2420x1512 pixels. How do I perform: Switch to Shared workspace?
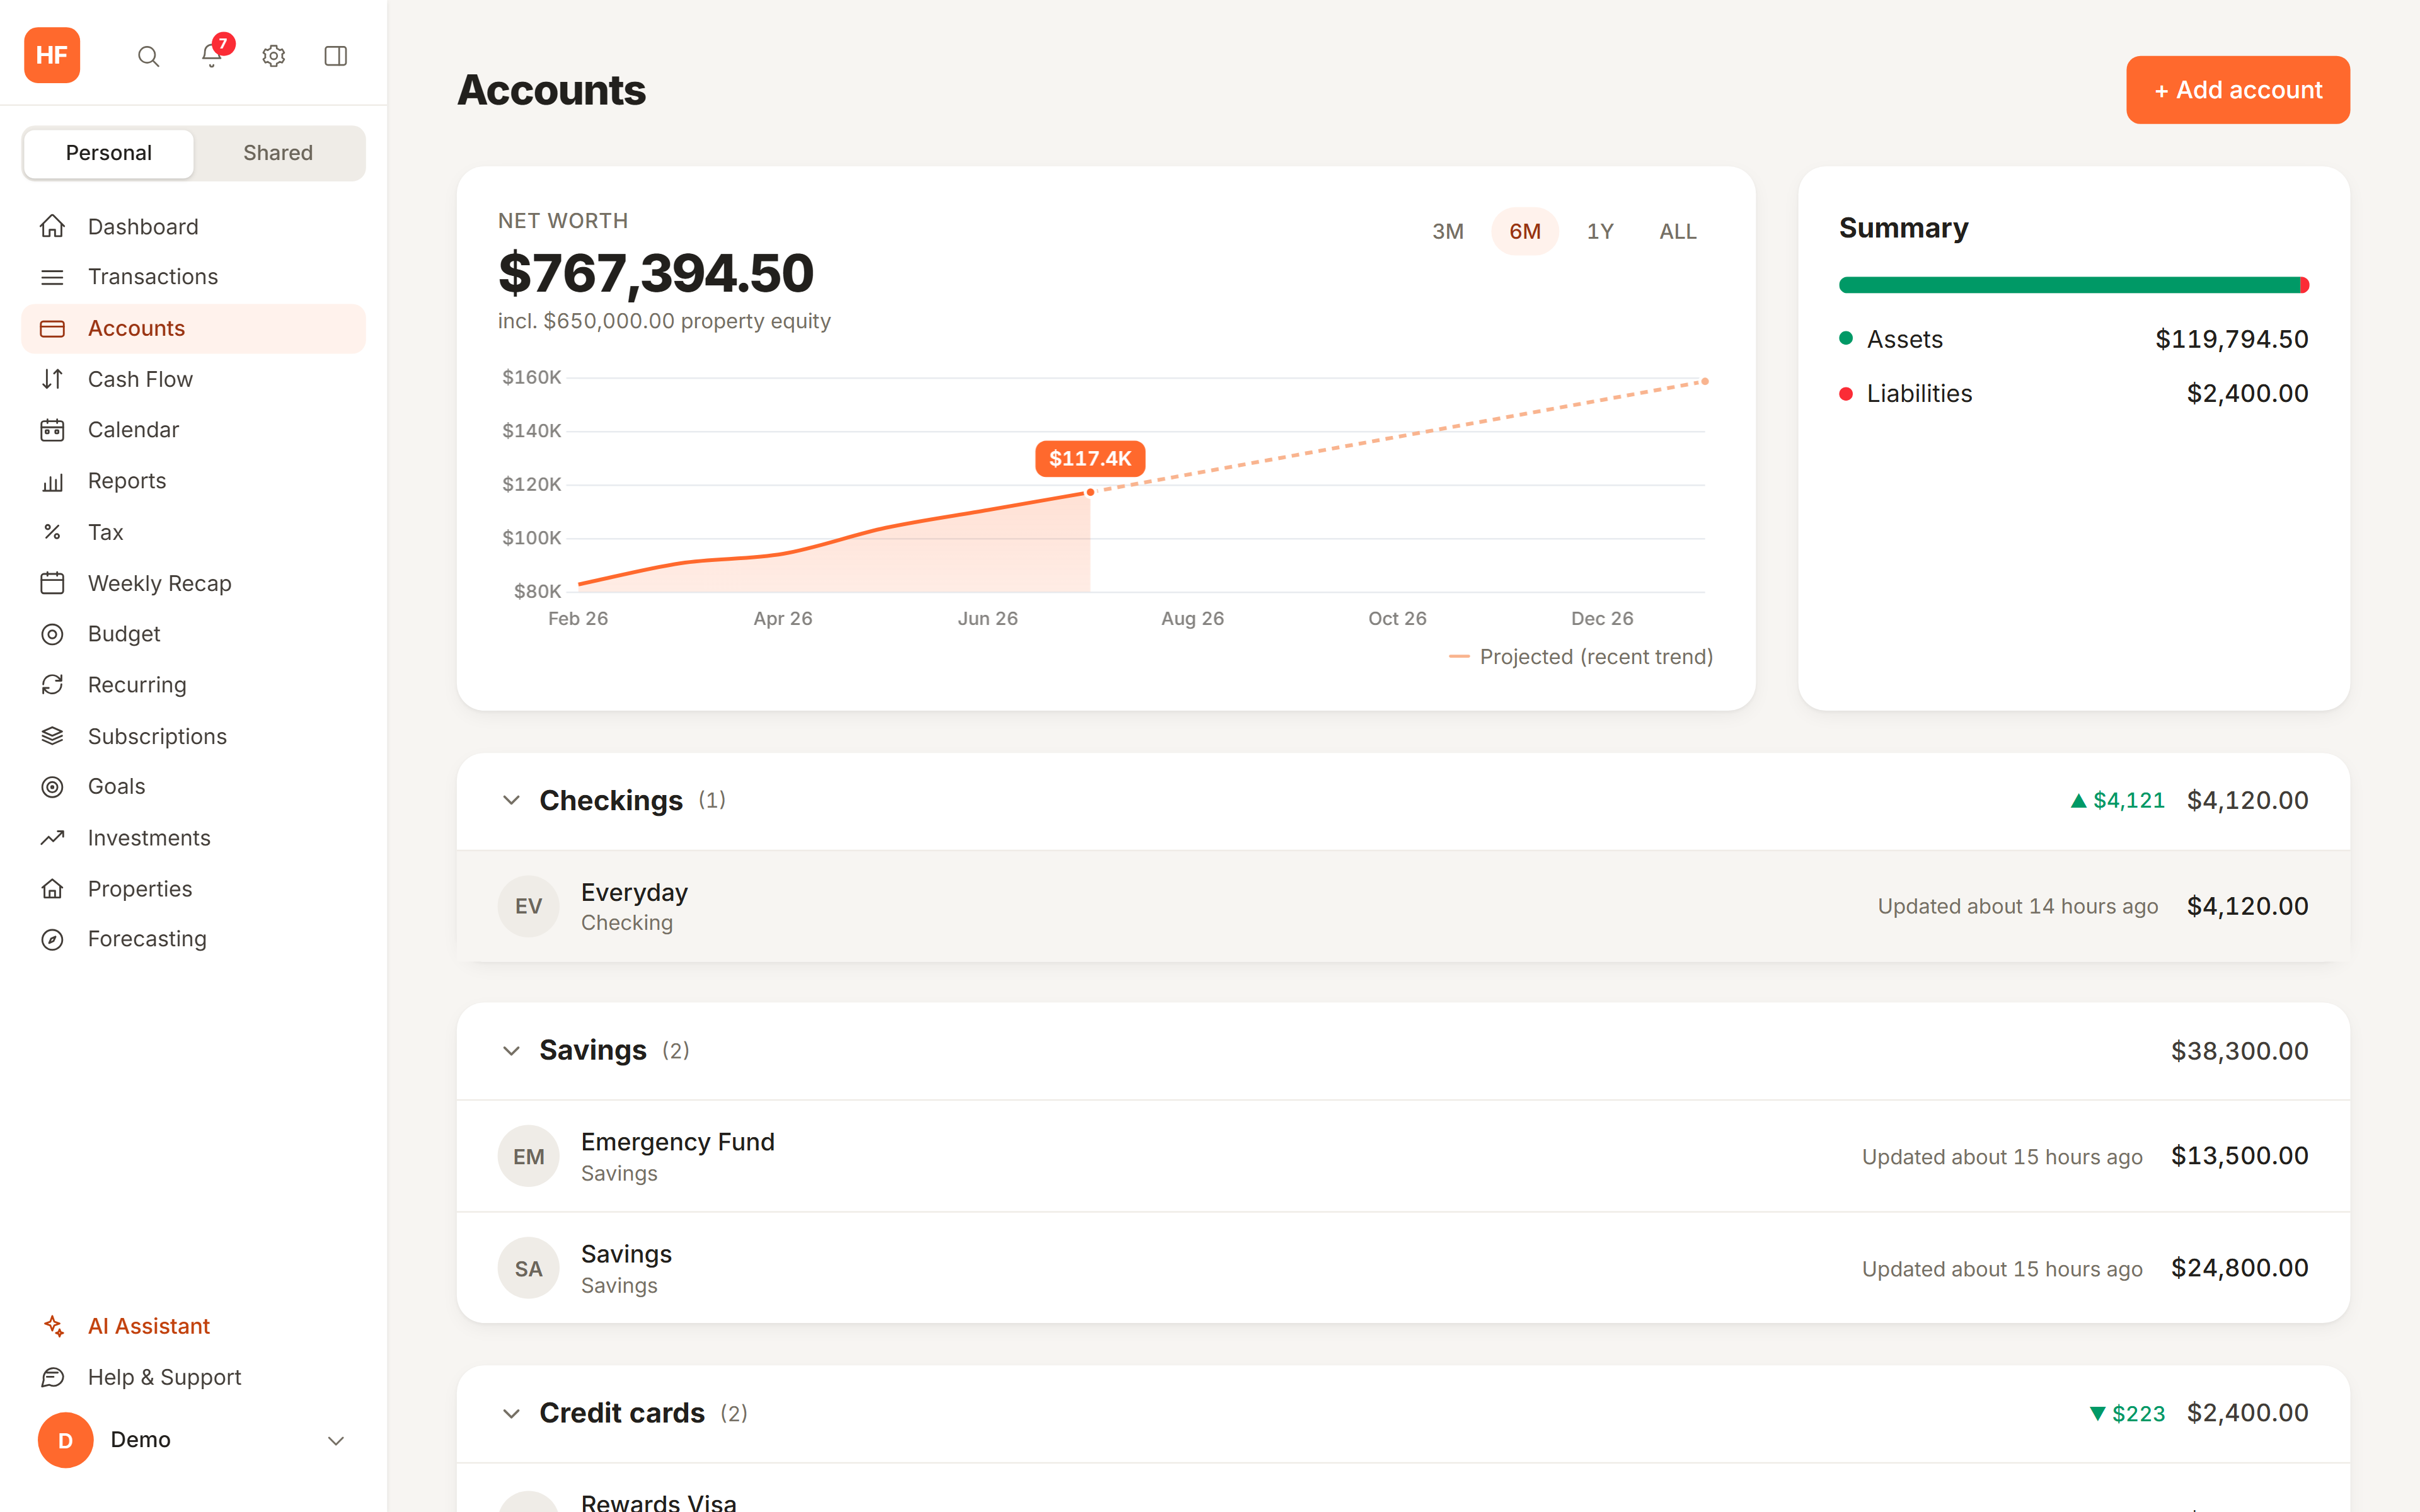click(x=278, y=153)
